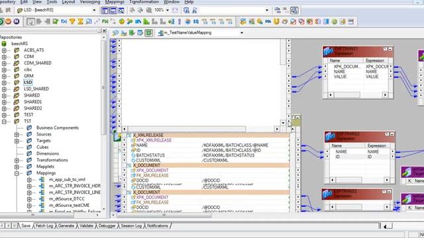Viewport: 424px width, 238px height.
Task: Click the magnifier icon in the mapping toolbar
Action: point(115,33)
